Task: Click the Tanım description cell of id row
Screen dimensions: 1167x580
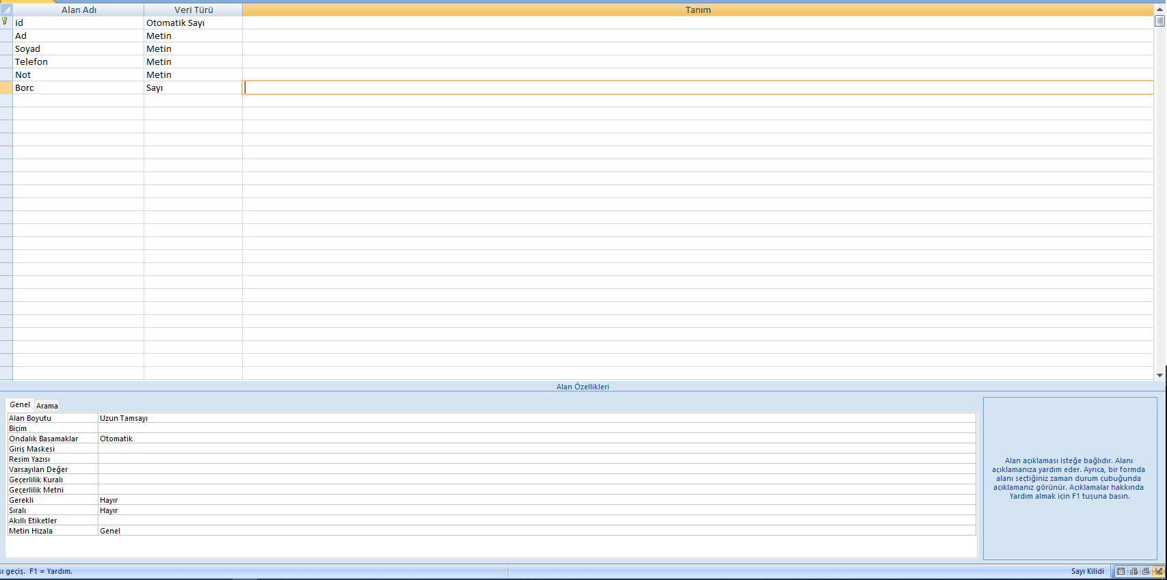Action: (698, 23)
